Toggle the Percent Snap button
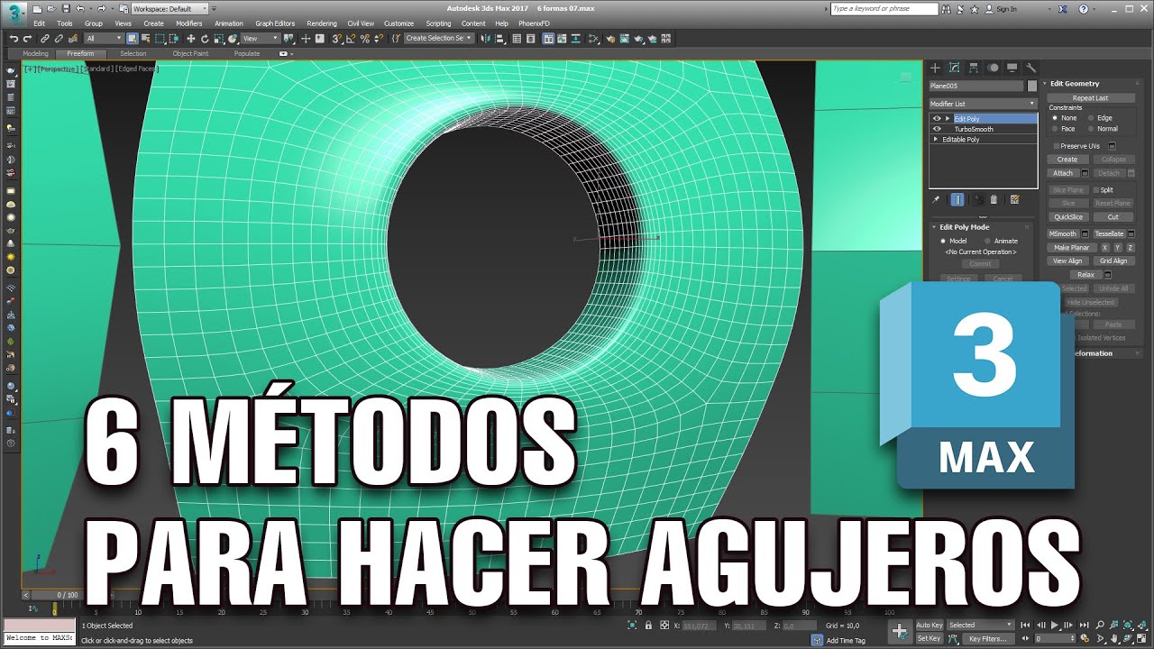 point(365,39)
